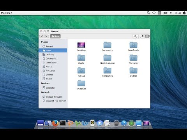Launch Firefox from the dock

click(55, 123)
